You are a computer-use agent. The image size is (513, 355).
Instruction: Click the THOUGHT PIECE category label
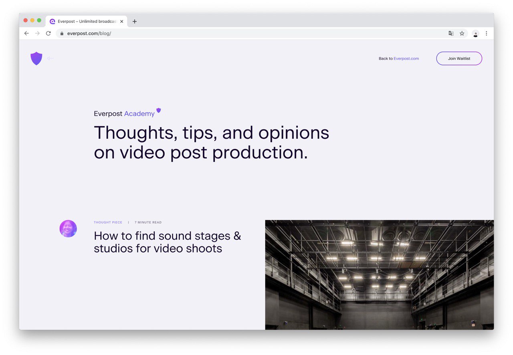point(108,222)
